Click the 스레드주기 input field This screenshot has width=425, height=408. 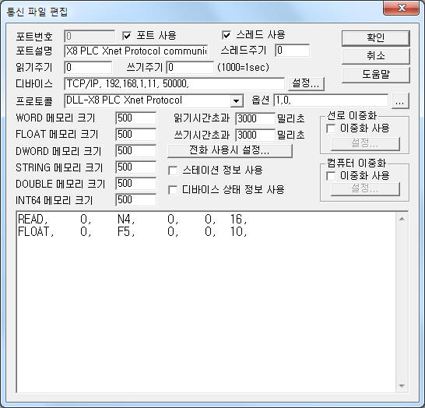(293, 51)
